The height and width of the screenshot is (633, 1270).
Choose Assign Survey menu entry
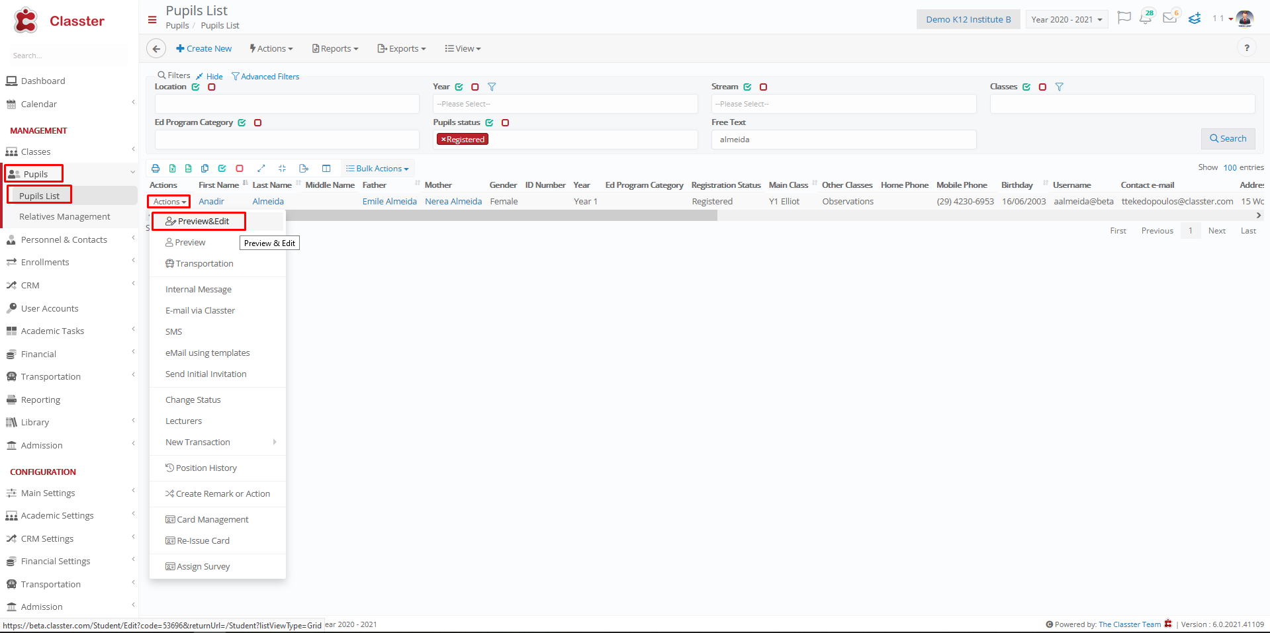point(217,567)
